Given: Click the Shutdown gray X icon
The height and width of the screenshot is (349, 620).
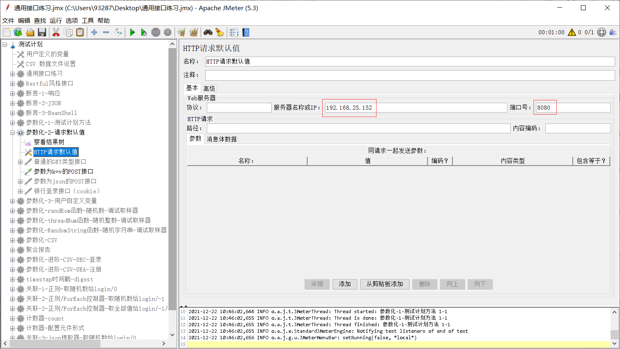Looking at the screenshot, I should [x=168, y=32].
